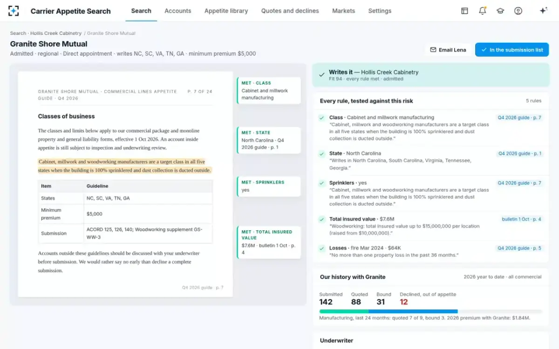Click check icon on Total insured value rule
Image resolution: width=559 pixels, height=349 pixels.
[x=321, y=220]
